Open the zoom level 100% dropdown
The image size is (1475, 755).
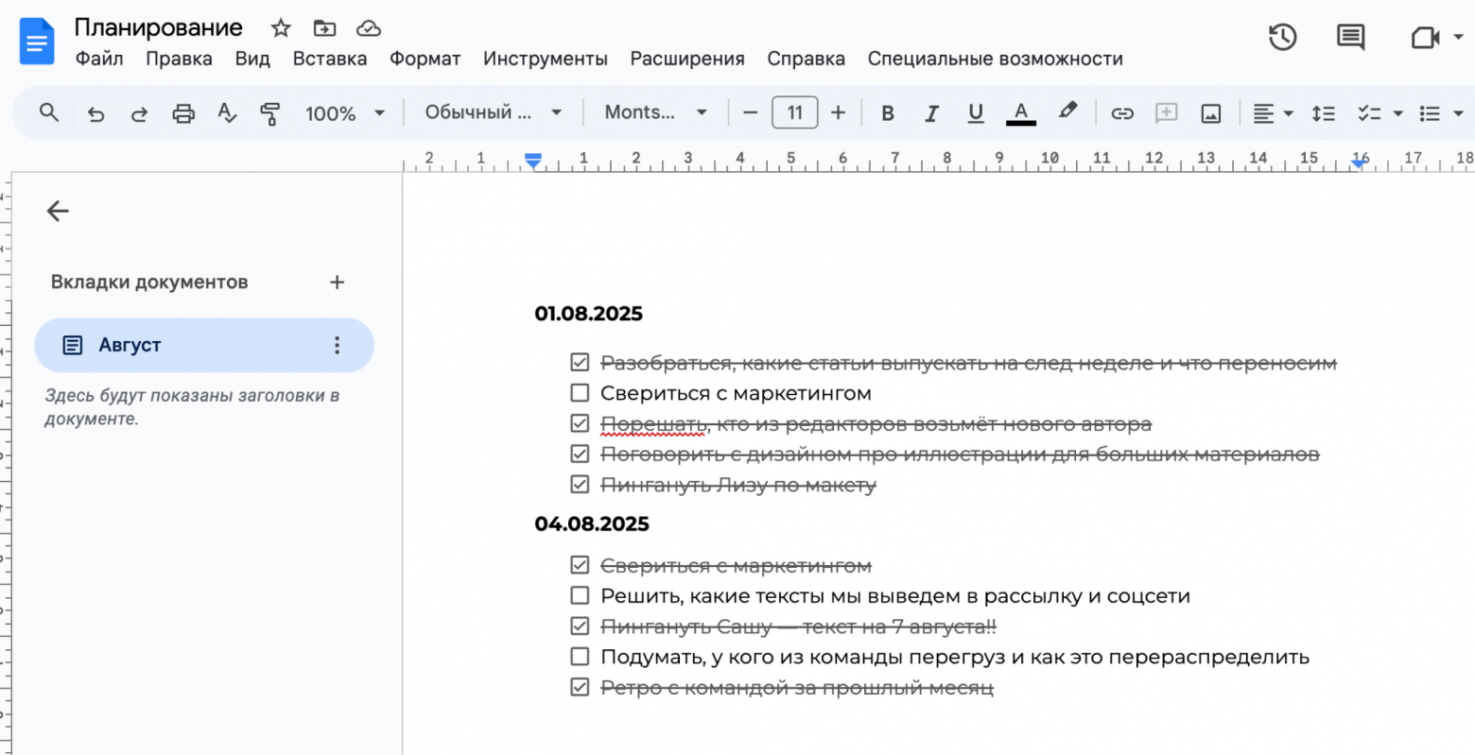coord(343,112)
